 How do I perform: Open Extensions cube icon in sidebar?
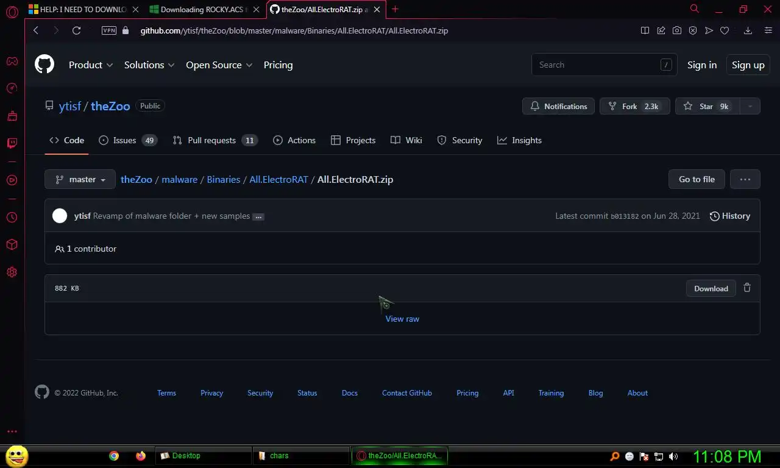(x=12, y=244)
